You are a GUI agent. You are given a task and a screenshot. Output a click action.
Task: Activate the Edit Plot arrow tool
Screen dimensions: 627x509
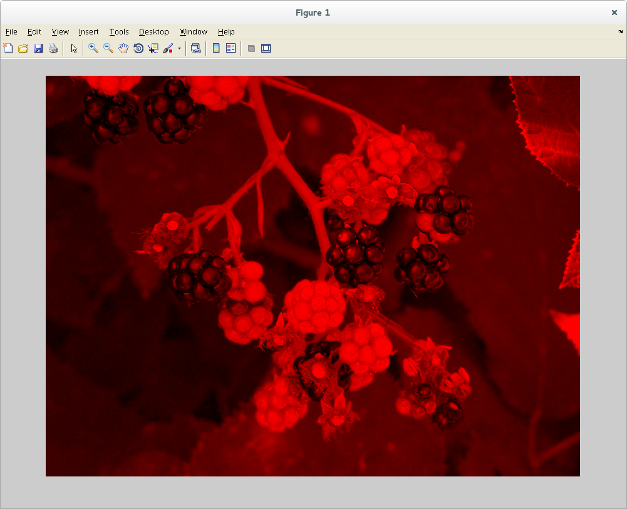point(74,48)
